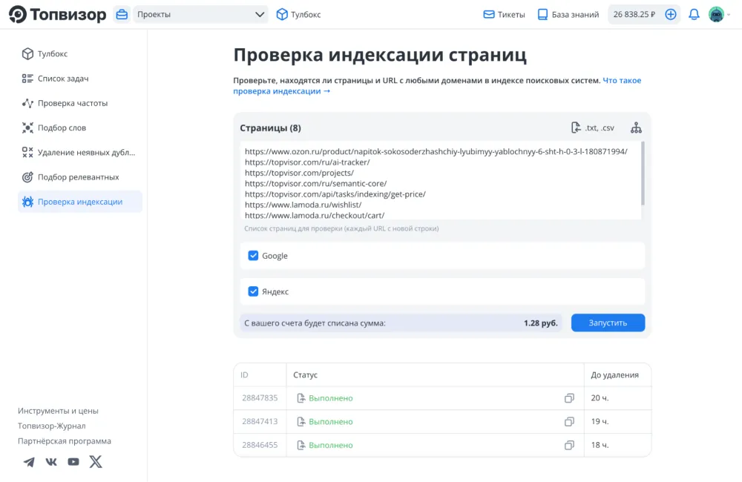Open the user avatar menu

click(716, 15)
